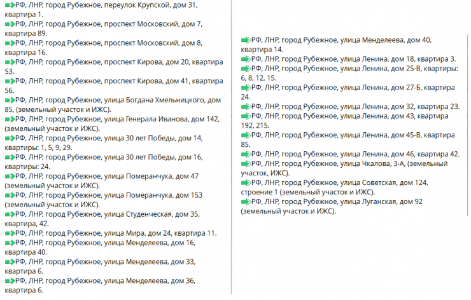The height and width of the screenshot is (300, 471).
Task: Click the green arrow before улица Генерала Иванова
Action: 9,119
